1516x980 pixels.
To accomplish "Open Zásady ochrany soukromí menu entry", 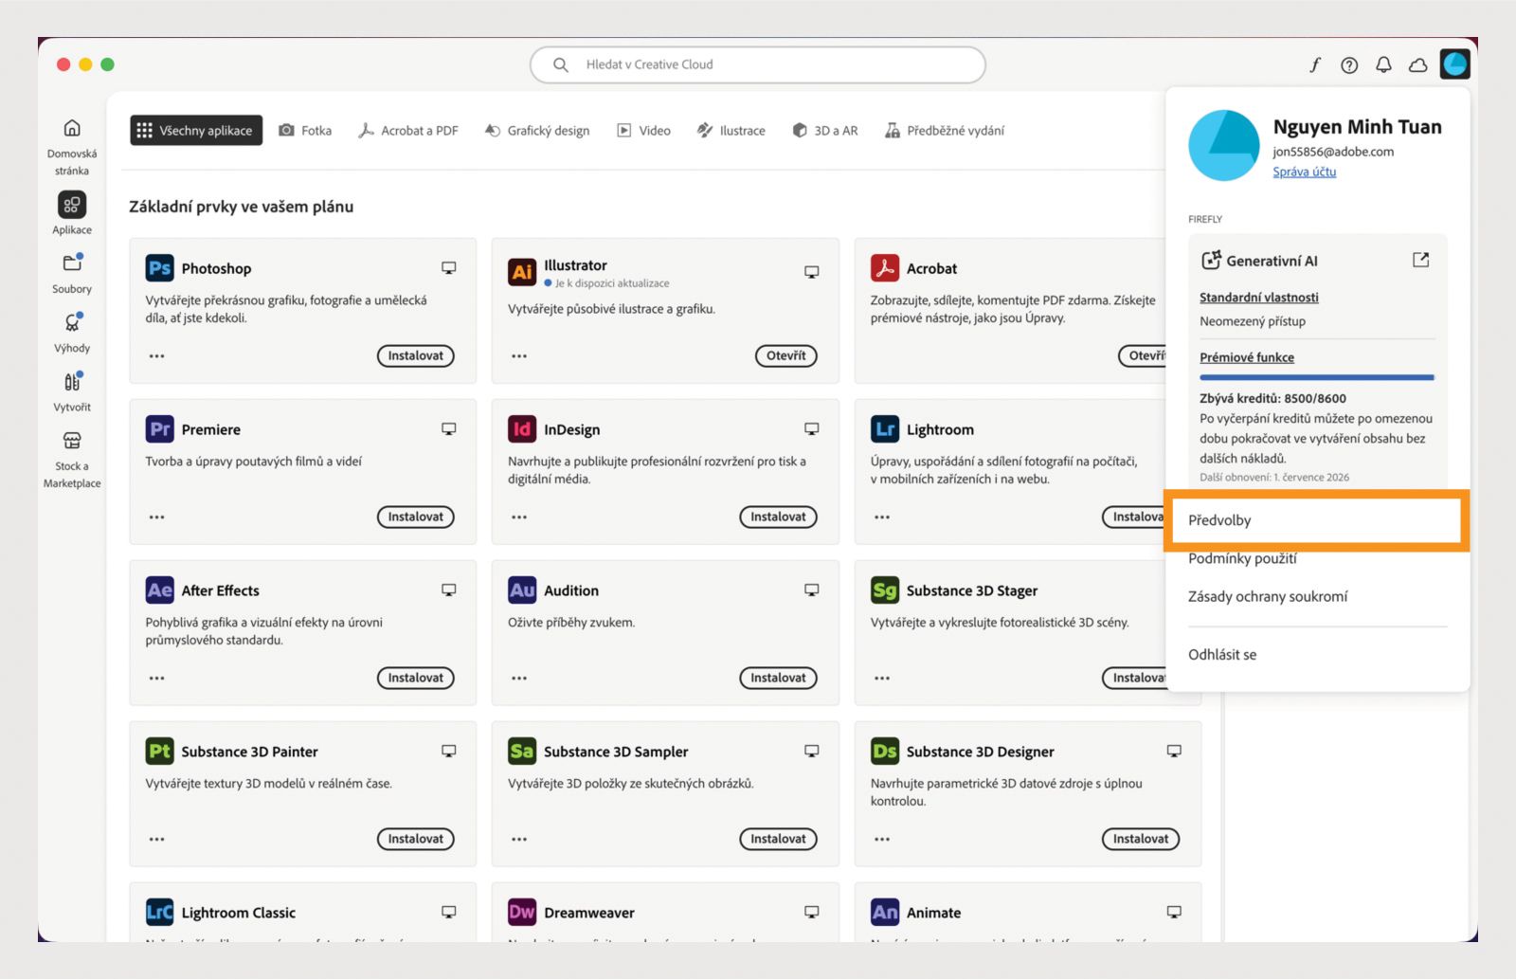I will pyautogui.click(x=1268, y=596).
